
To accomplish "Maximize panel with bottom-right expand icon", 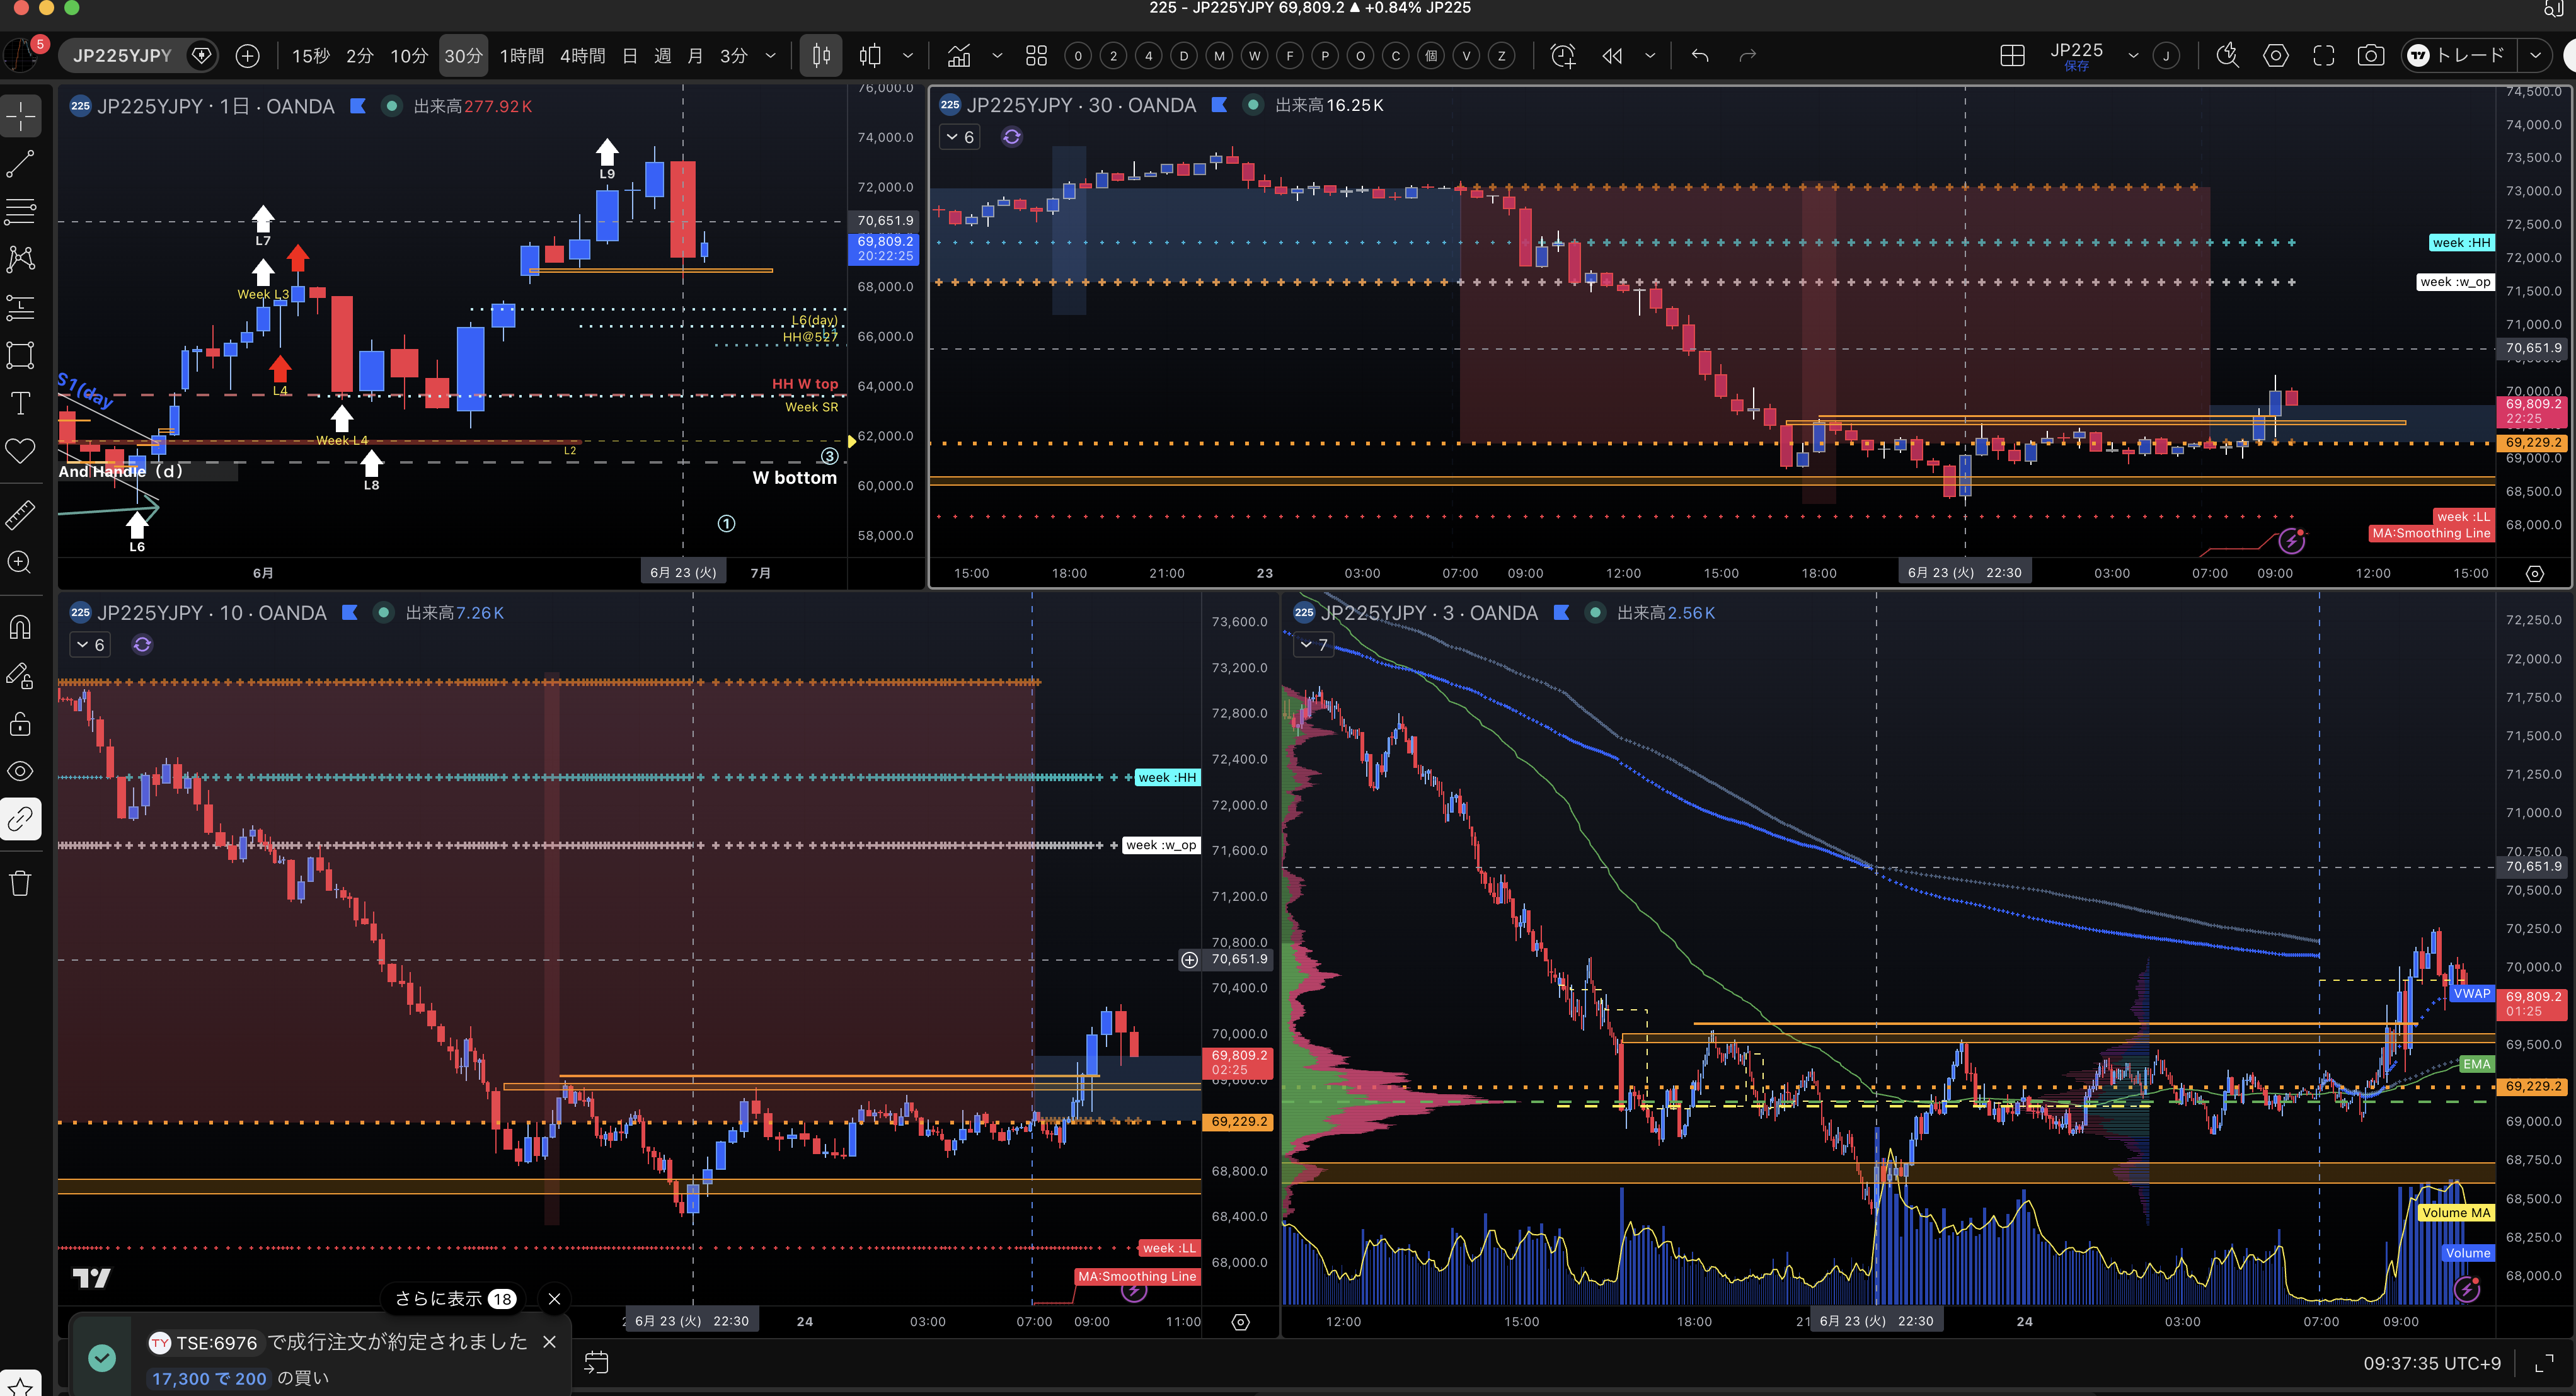I will click(x=2545, y=1364).
